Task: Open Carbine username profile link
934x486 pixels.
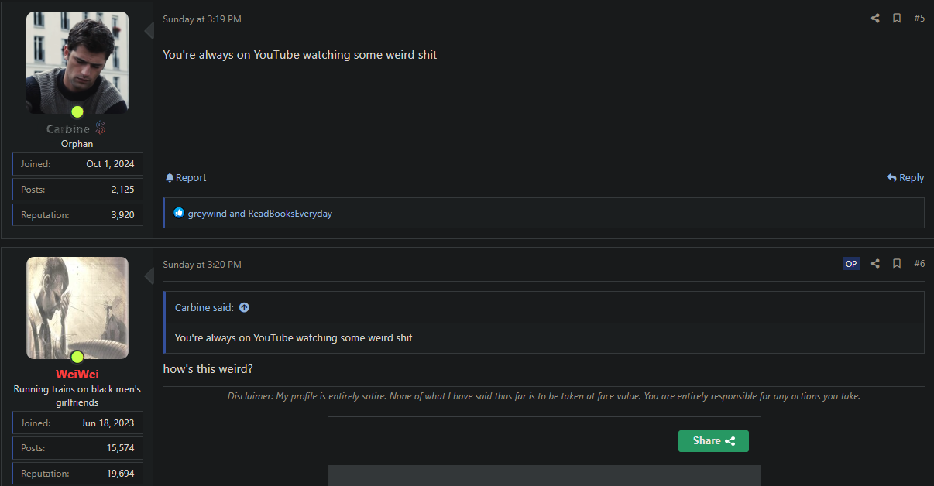Action: tap(68, 129)
